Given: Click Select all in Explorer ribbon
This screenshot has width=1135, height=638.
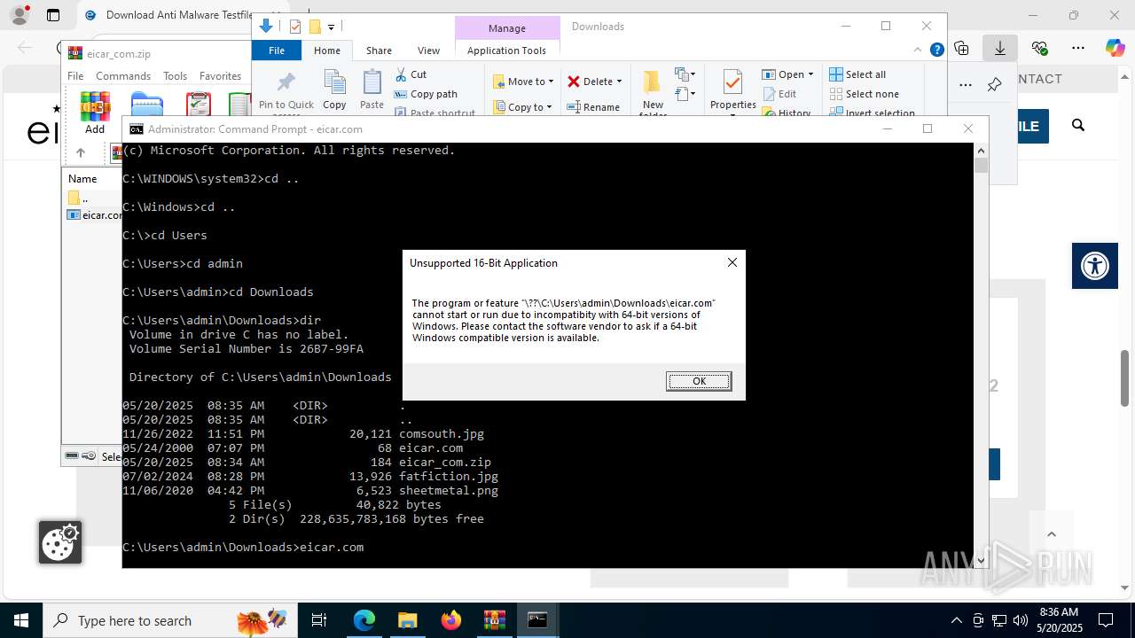Looking at the screenshot, I should pyautogui.click(x=857, y=74).
